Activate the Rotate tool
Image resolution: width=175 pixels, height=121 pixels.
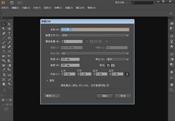pyautogui.click(x=3, y=52)
